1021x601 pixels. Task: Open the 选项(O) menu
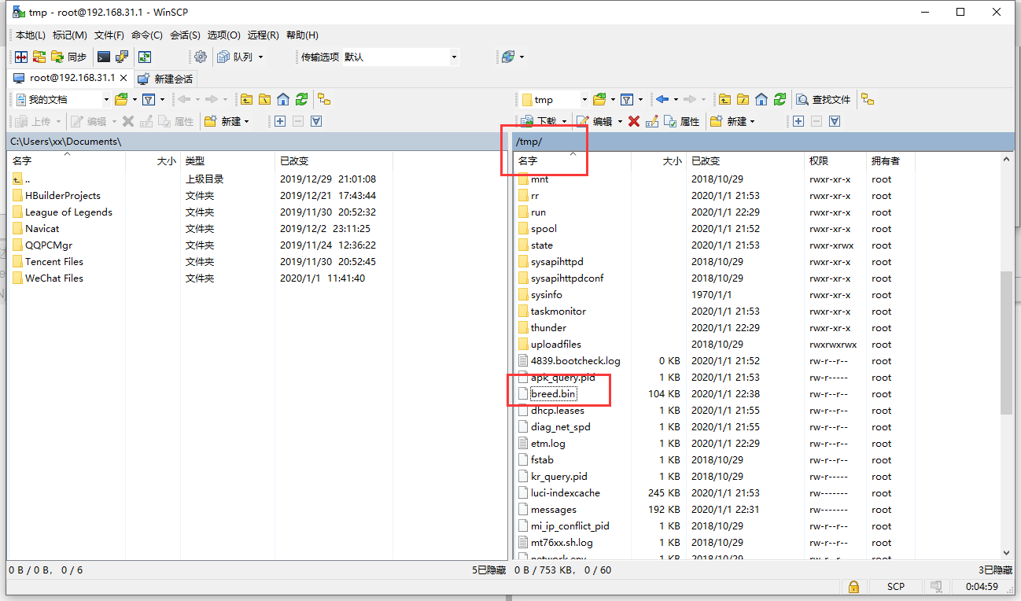click(x=223, y=35)
